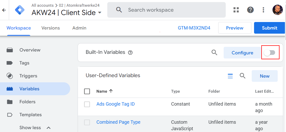Viewport: 286px width, 132px height.
Task: Click the User-Defined Variables heading
Action: pyautogui.click(x=113, y=76)
